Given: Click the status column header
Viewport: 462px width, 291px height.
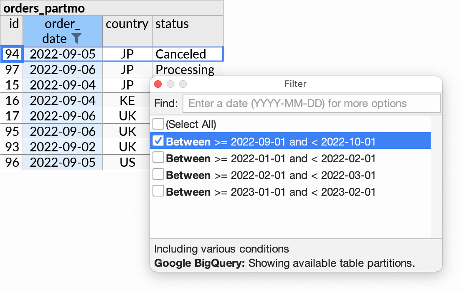Looking at the screenshot, I should 187,31.
